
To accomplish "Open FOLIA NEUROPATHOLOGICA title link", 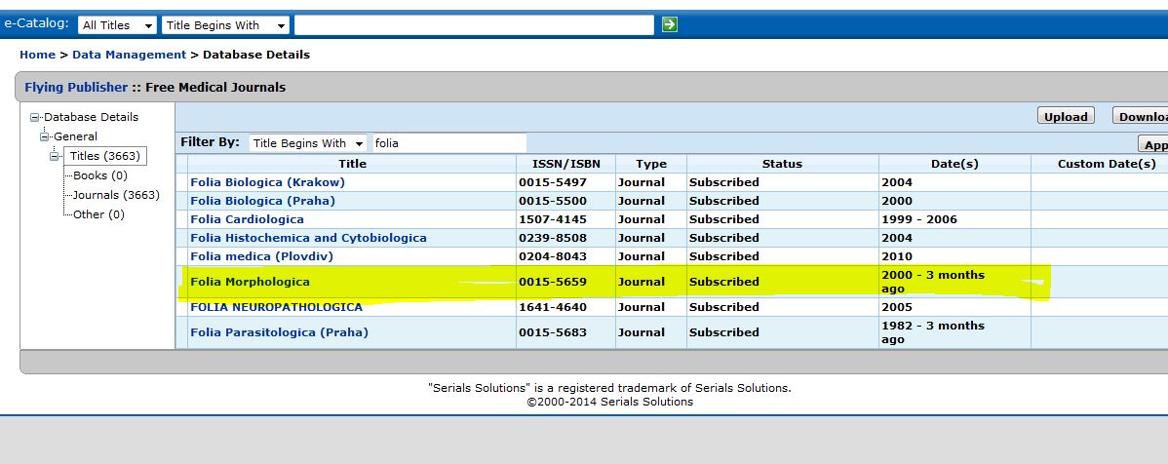I will pyautogui.click(x=276, y=307).
